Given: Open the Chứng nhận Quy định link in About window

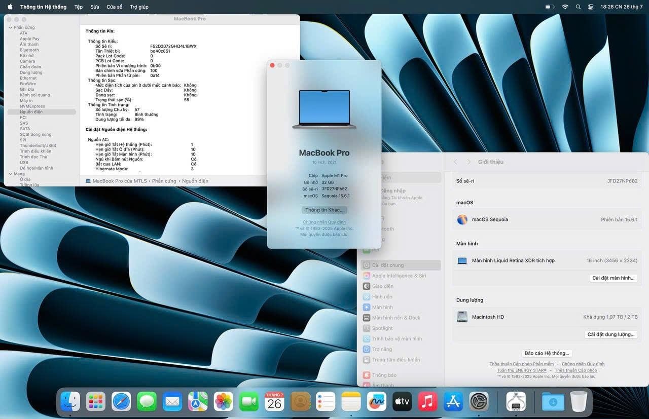Looking at the screenshot, I should point(324,222).
